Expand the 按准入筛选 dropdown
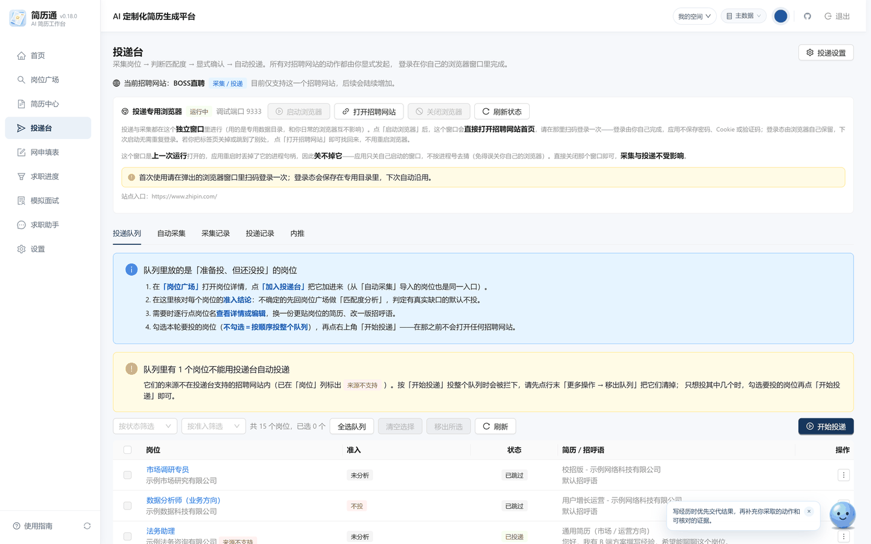Viewport: 871px width, 544px height. pos(214,426)
